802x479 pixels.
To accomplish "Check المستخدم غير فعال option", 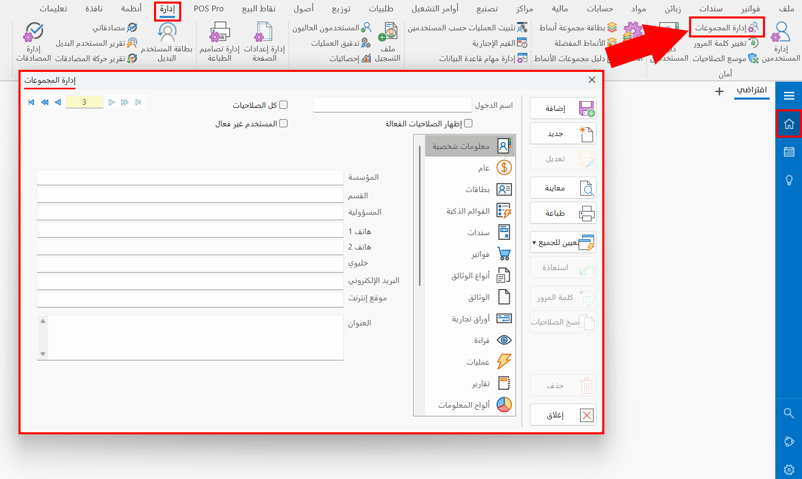I will [x=283, y=123].
